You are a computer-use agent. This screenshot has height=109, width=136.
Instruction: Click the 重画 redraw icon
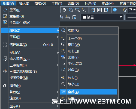(x=5, y=10)
